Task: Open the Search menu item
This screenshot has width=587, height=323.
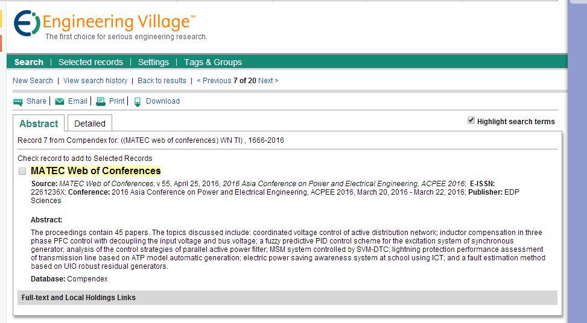Action: (29, 62)
